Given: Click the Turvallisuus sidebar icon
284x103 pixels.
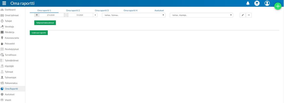Looking at the screenshot, I should tap(2, 55).
